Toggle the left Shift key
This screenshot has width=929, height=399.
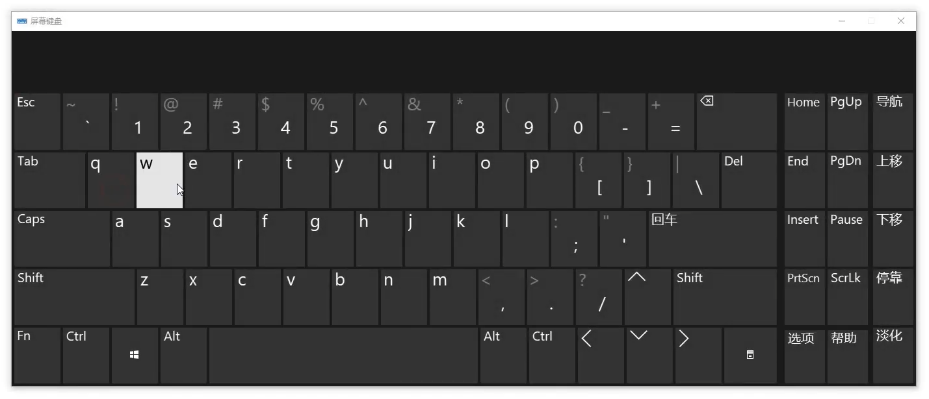pos(74,297)
